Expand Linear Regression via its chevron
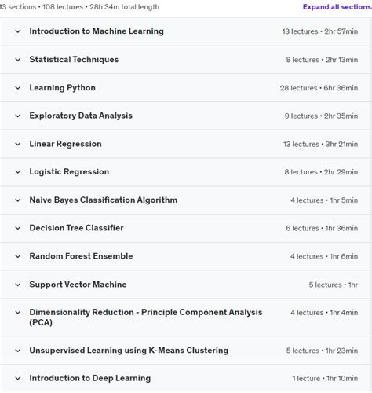372x393 pixels. (18, 144)
